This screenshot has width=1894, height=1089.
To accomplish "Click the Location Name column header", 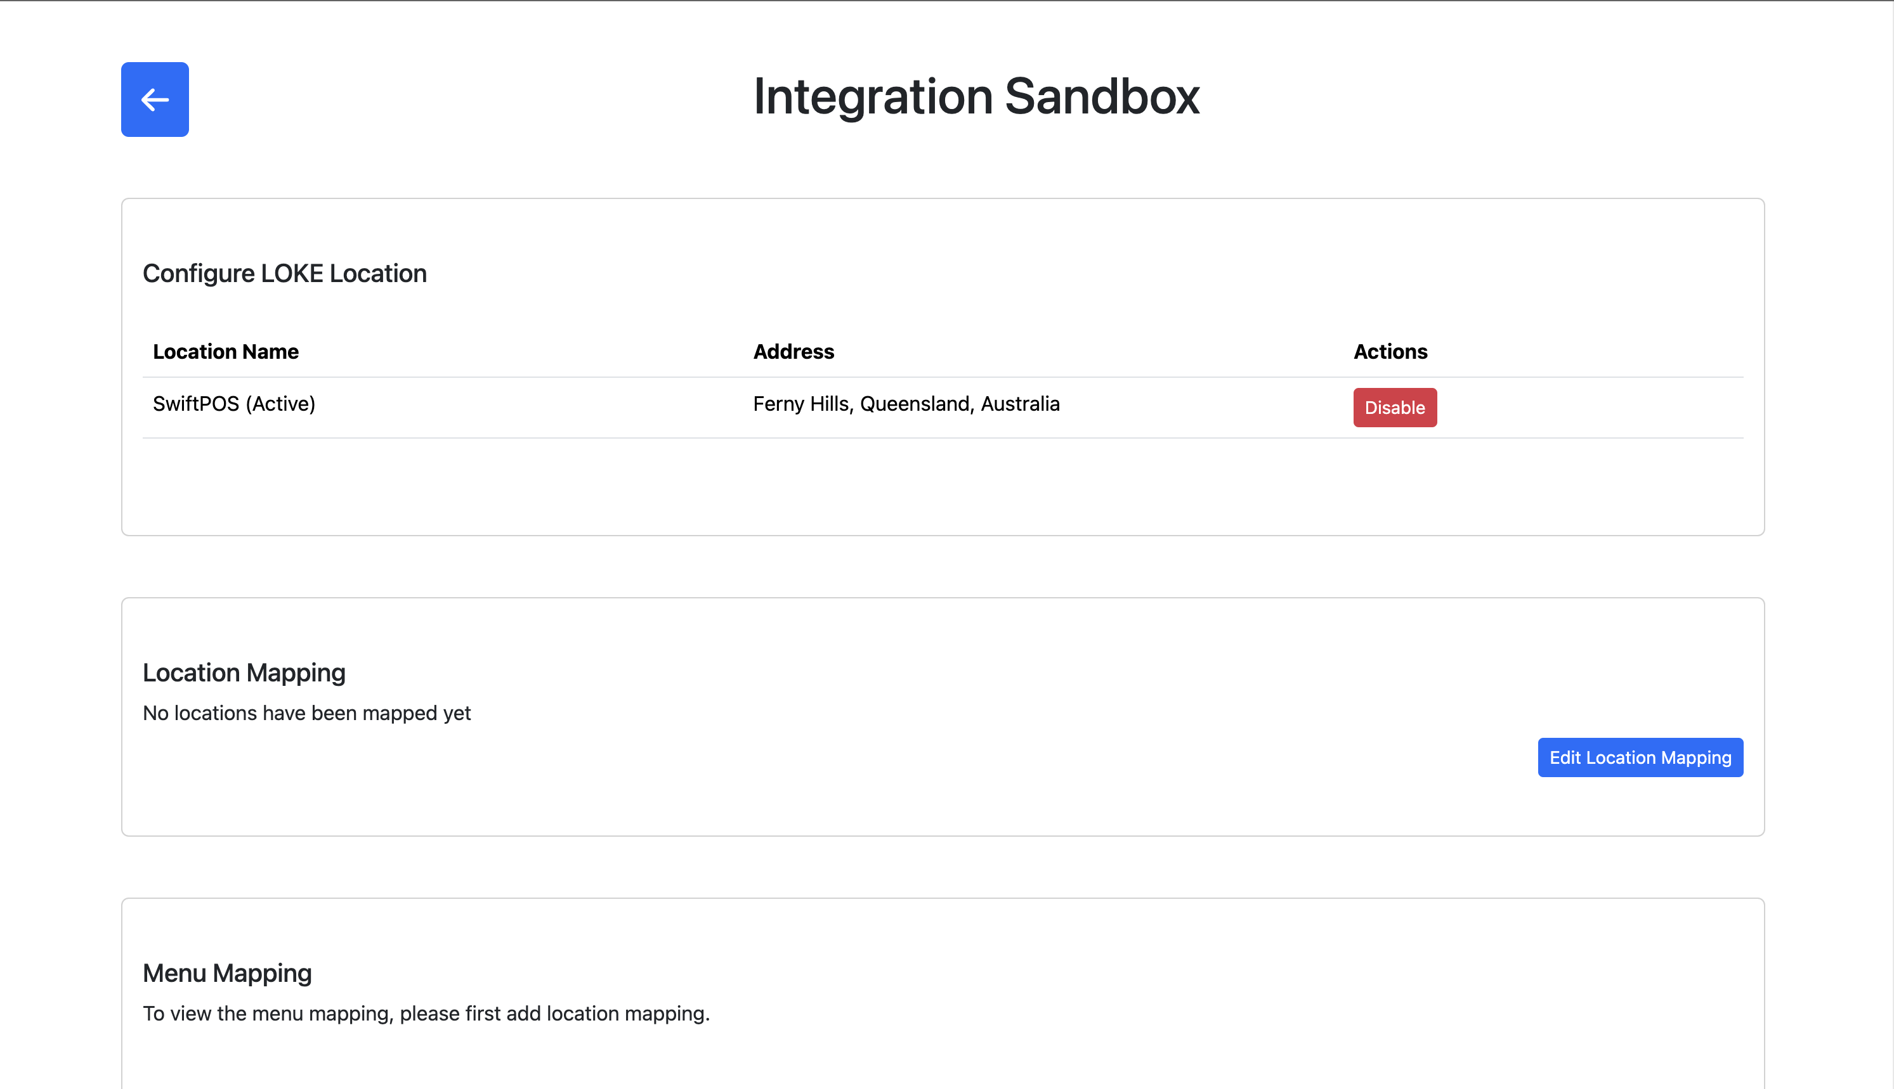I will pyautogui.click(x=226, y=352).
